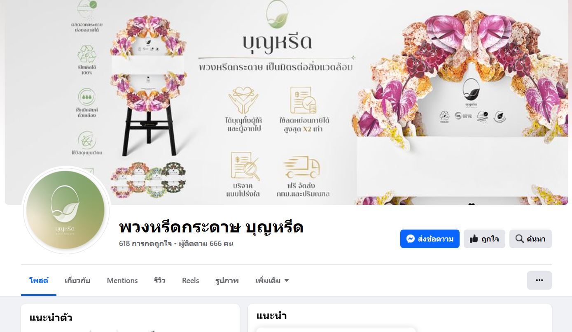Image resolution: width=572 pixels, height=332 pixels.
Task: Open the 618 likes count link
Action: (x=145, y=244)
